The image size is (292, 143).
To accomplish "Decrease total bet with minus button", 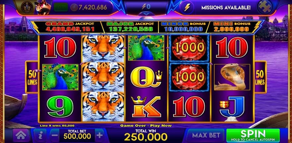I will pyautogui.click(x=55, y=135).
